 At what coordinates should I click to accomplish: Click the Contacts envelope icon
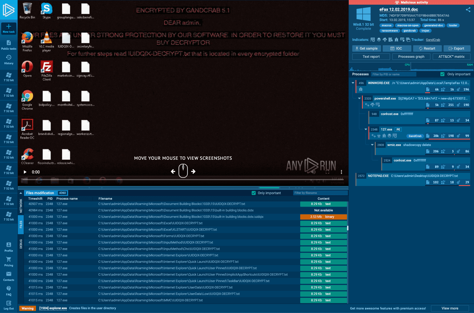[9, 274]
